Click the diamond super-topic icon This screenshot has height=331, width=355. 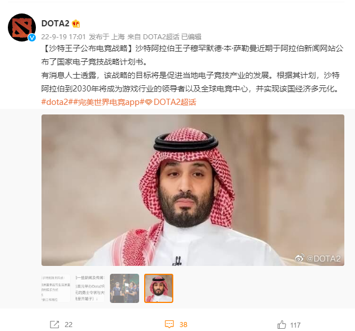coord(149,103)
